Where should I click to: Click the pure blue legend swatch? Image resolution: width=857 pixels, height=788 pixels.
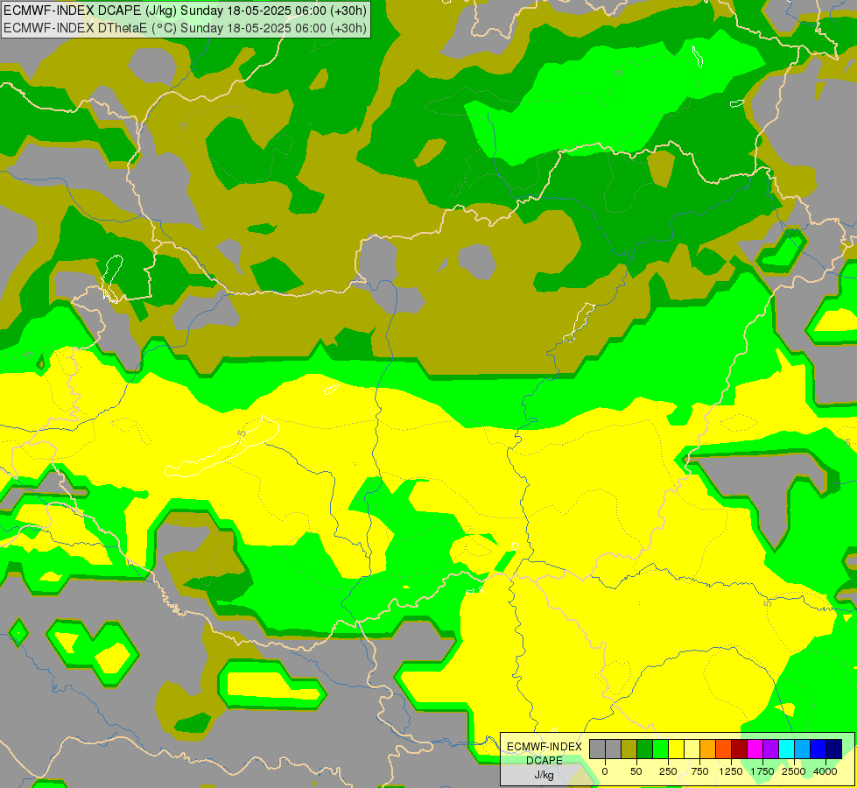[x=818, y=749]
